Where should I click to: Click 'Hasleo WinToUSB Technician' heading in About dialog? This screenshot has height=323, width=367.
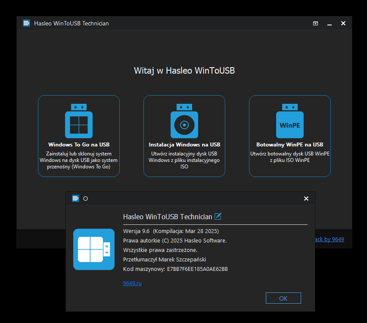click(168, 217)
